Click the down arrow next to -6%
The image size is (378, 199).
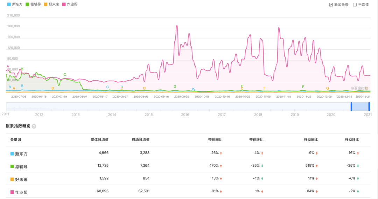pyautogui.click(x=358, y=179)
